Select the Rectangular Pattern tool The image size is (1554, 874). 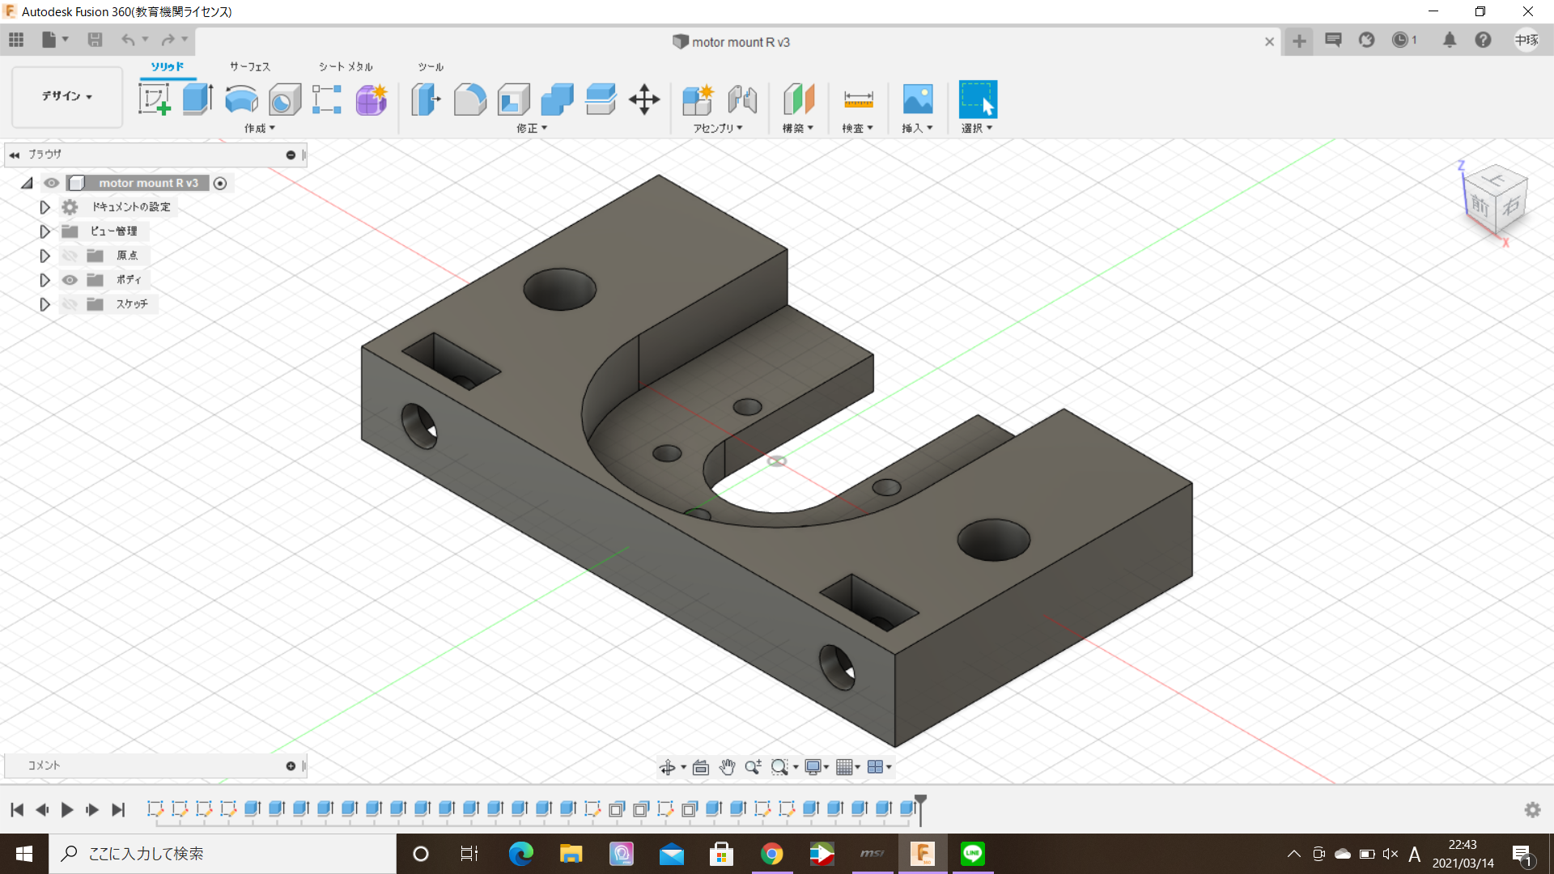click(327, 100)
